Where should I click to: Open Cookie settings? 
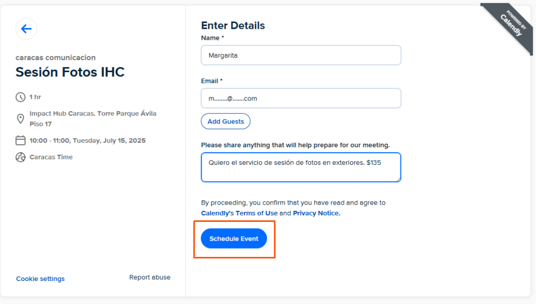tap(40, 279)
